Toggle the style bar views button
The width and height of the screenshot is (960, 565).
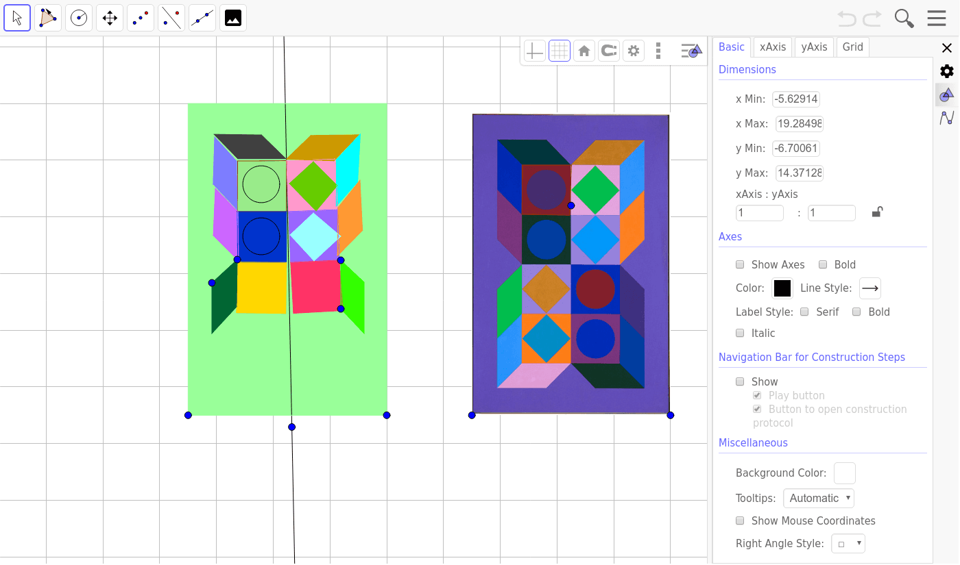pyautogui.click(x=692, y=51)
